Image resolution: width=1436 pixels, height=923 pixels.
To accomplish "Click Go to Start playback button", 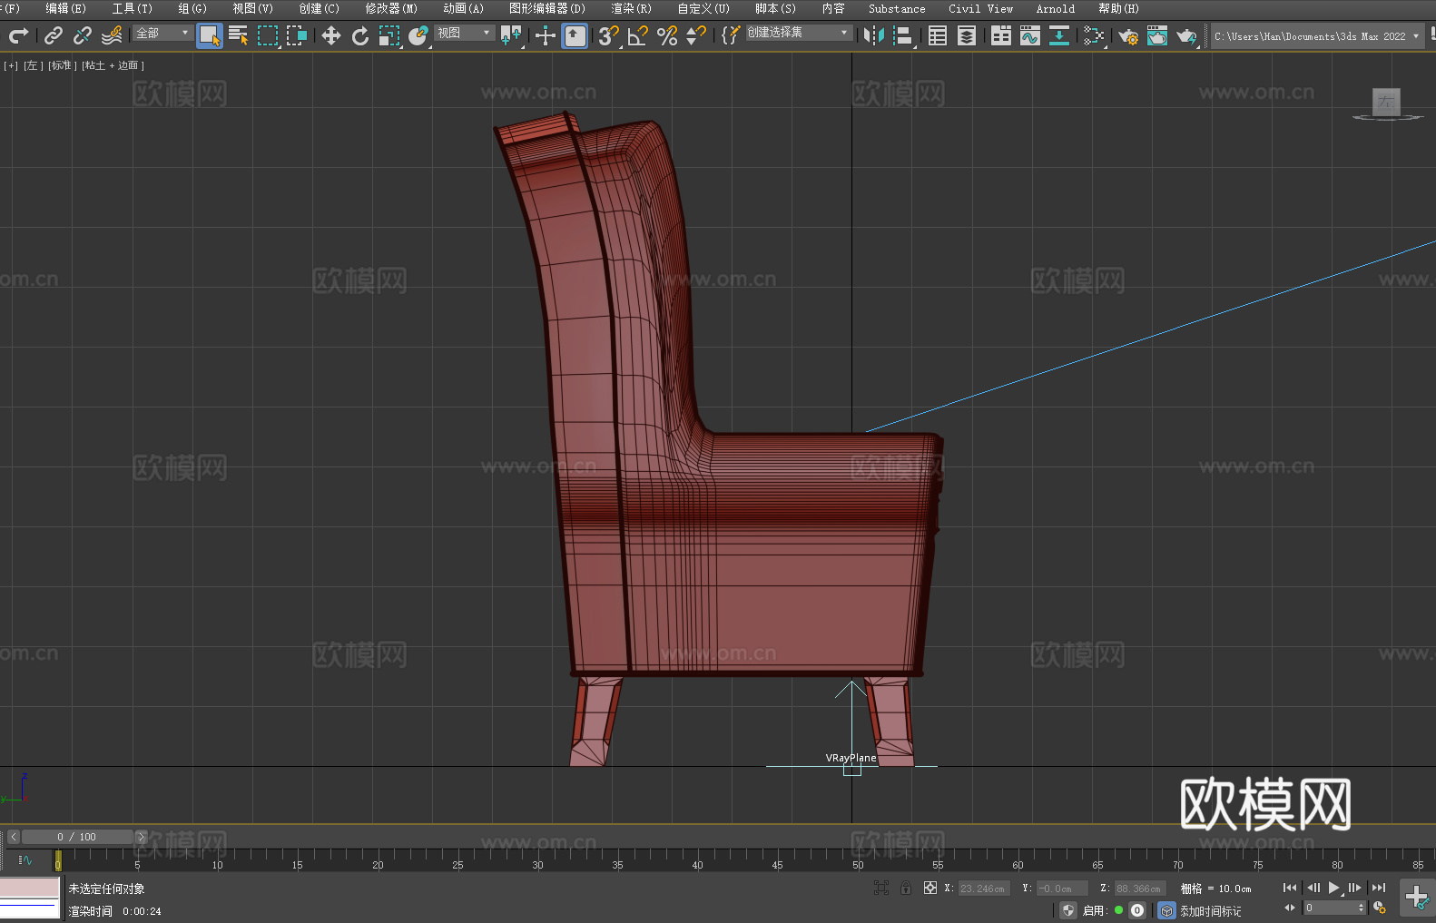I will coord(1290,888).
